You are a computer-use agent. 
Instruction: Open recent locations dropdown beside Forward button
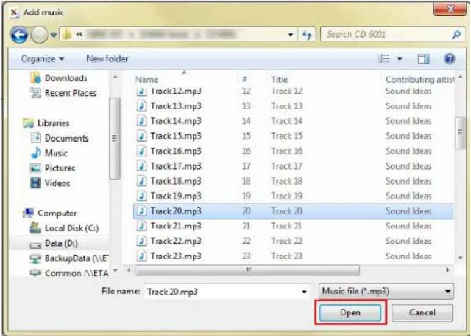54,35
